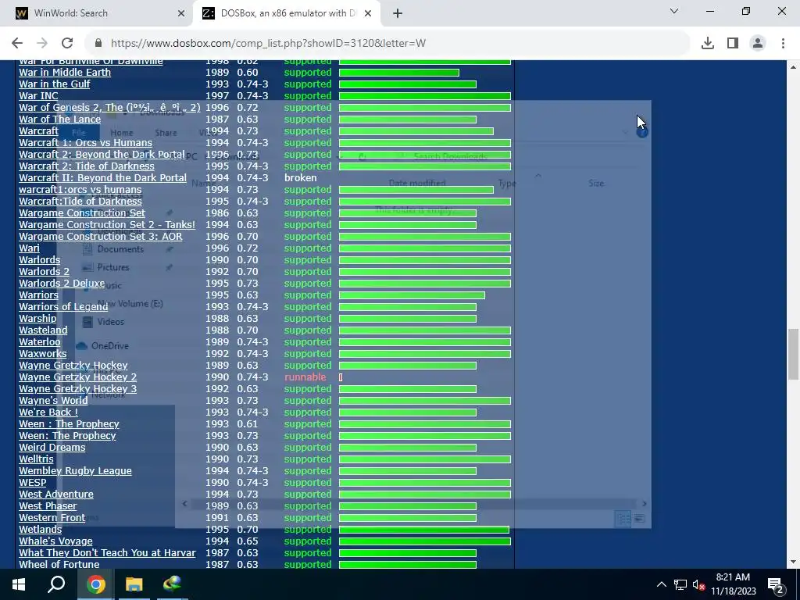800x600 pixels.
Task: Open a new browser tab
Action: point(398,14)
